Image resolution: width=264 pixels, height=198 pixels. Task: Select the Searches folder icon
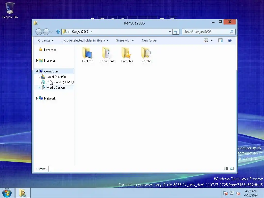pos(146,55)
